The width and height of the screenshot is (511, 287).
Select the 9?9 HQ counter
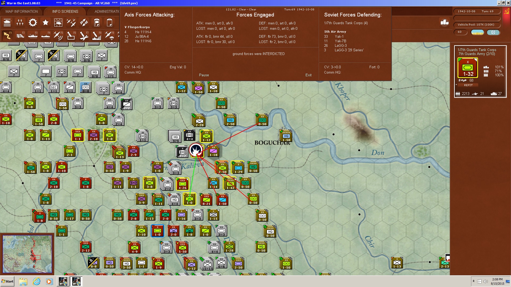(x=175, y=137)
